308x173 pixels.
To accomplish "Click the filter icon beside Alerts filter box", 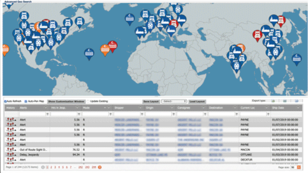I will (47, 114).
